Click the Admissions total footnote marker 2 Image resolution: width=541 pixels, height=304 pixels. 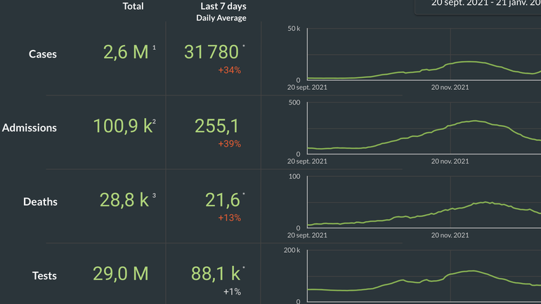[x=154, y=121]
